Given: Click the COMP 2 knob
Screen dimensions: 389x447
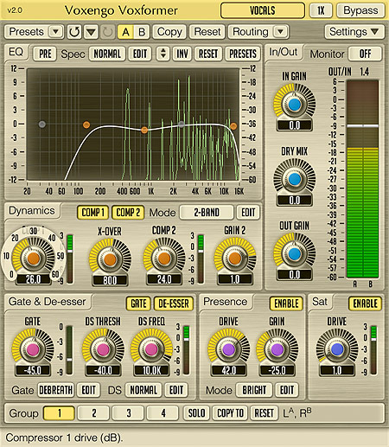Looking at the screenshot, I should pyautogui.click(x=164, y=258).
